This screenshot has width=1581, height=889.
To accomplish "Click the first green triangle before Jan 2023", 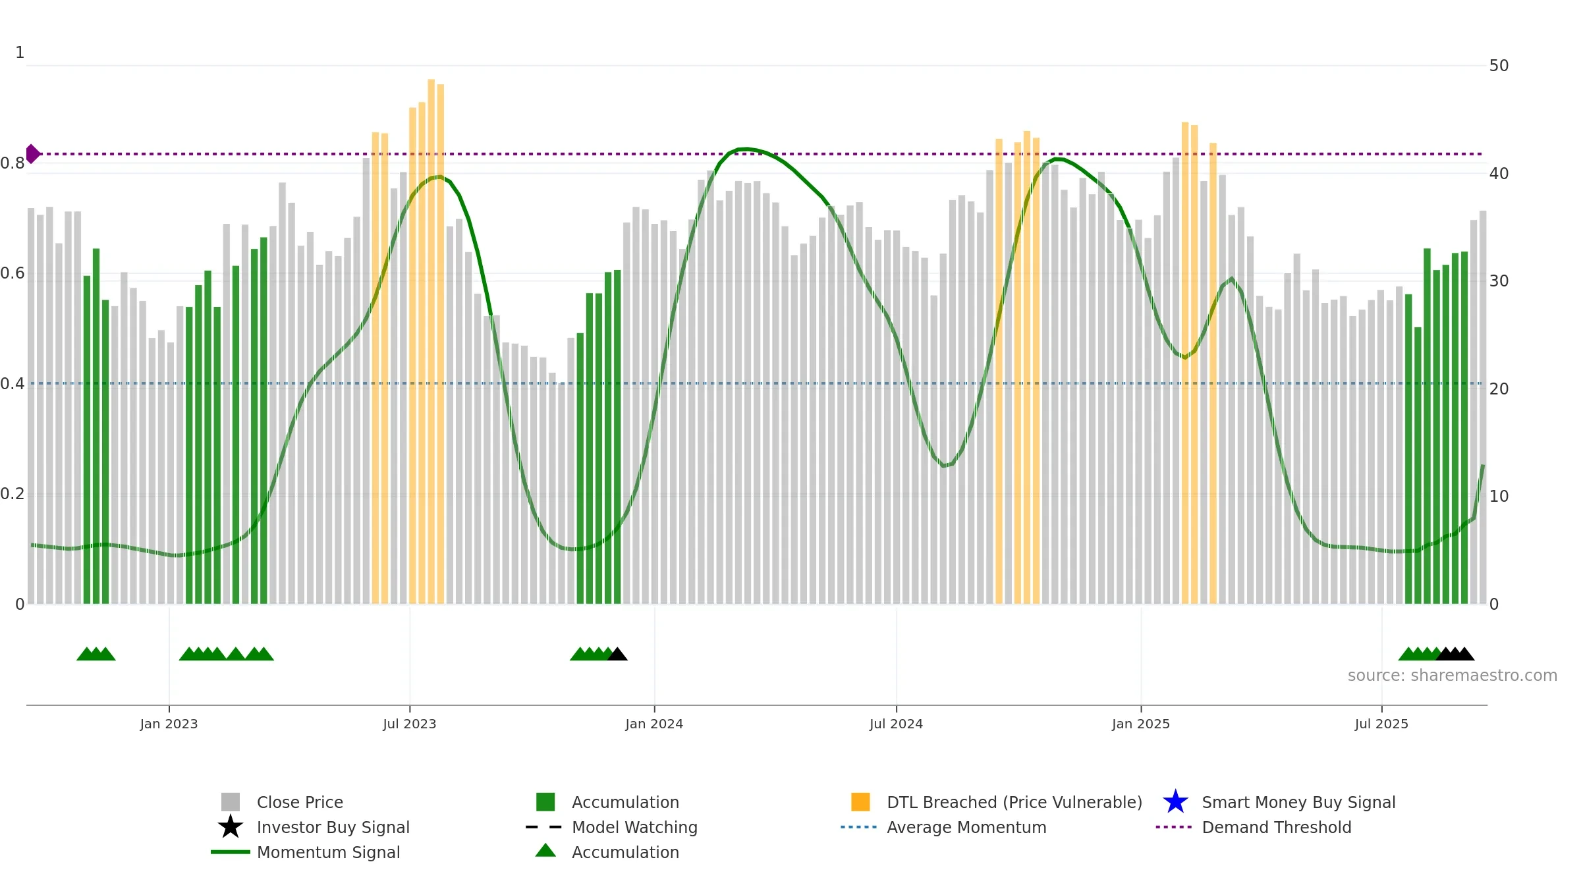I will pyautogui.click(x=86, y=654).
